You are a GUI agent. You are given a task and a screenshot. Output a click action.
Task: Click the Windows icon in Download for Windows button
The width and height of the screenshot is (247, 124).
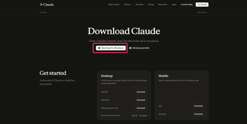coord(99,48)
